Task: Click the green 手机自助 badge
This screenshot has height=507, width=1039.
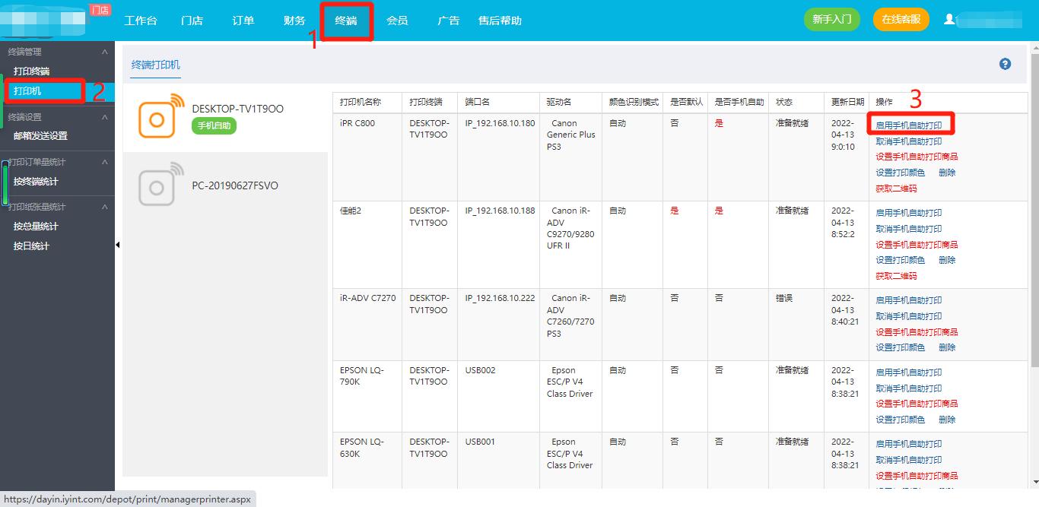Action: pyautogui.click(x=214, y=126)
